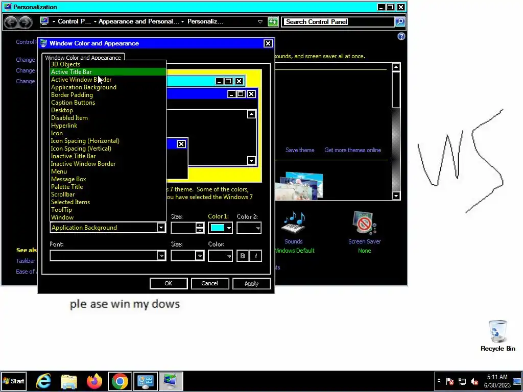Open Google Chrome from taskbar

(x=120, y=381)
